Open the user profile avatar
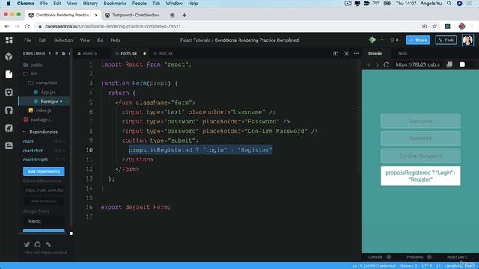 (468, 40)
